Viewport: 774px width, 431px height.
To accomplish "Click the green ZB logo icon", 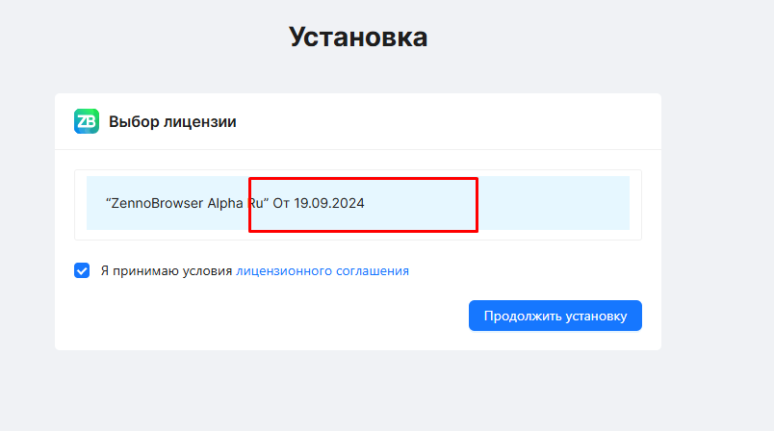I will 87,121.
